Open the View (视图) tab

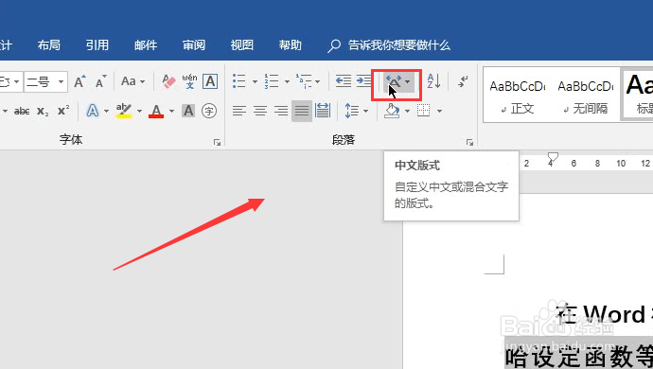(242, 45)
